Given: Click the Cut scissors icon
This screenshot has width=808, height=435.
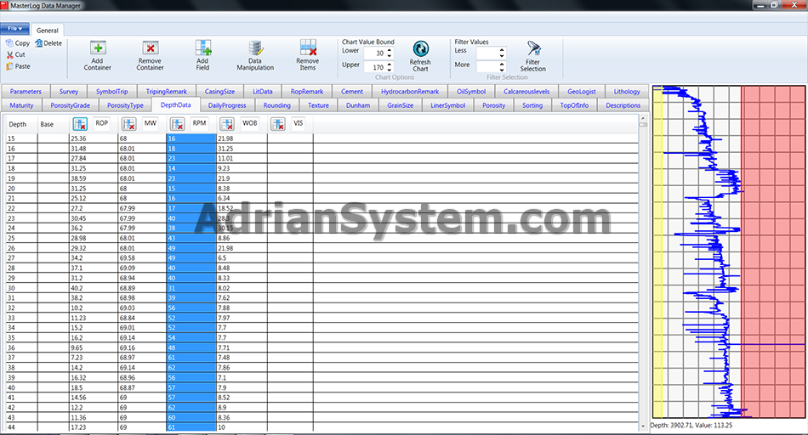Looking at the screenshot, I should [10, 54].
